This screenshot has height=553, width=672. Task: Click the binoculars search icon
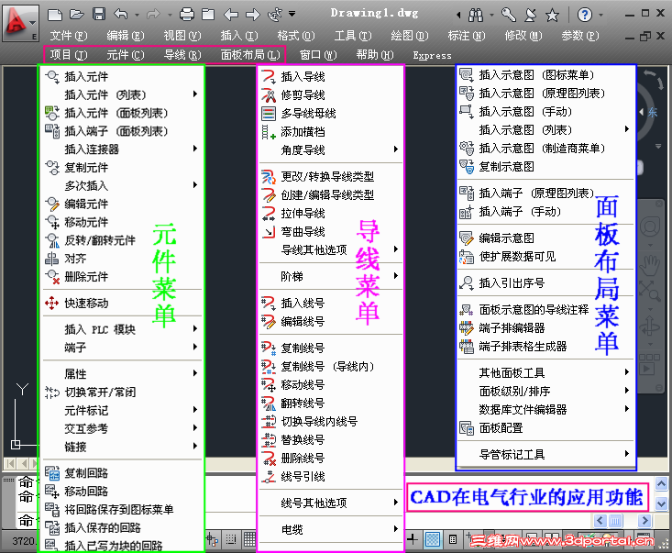coord(475,15)
